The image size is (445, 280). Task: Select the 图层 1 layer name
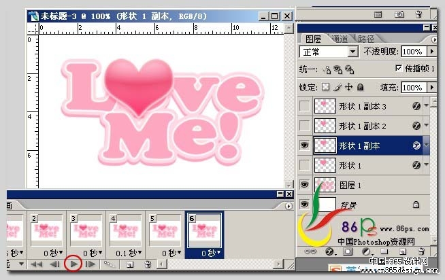click(350, 186)
